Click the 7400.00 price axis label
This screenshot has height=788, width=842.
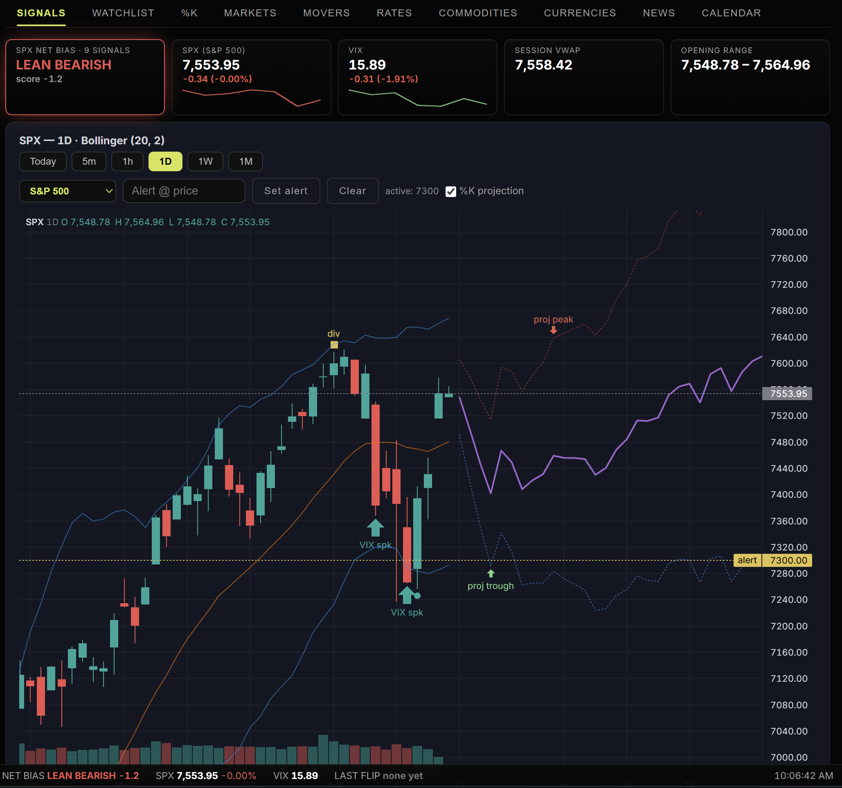click(x=789, y=494)
